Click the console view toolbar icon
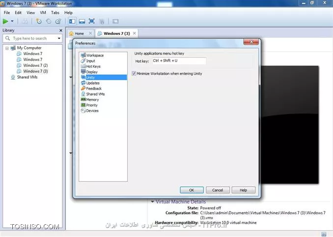 coord(115,21)
